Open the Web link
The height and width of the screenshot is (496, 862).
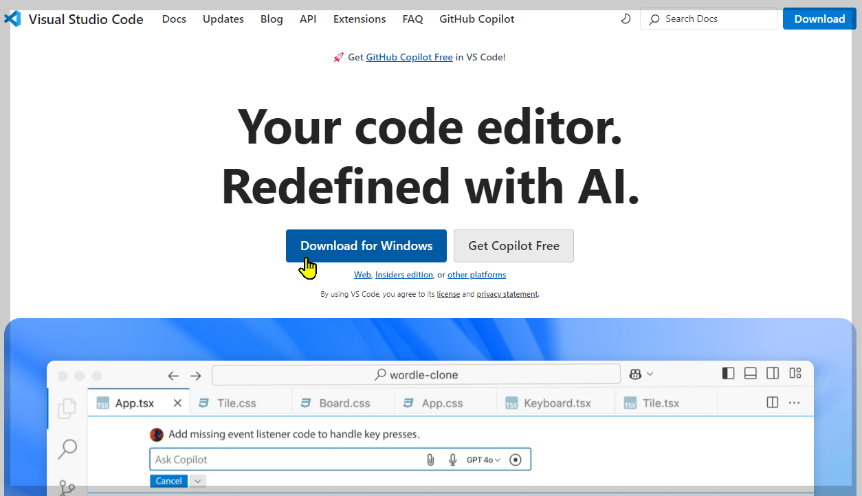(362, 275)
